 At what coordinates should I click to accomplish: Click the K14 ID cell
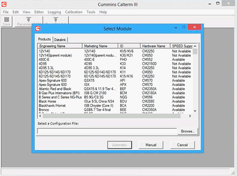coord(123,68)
